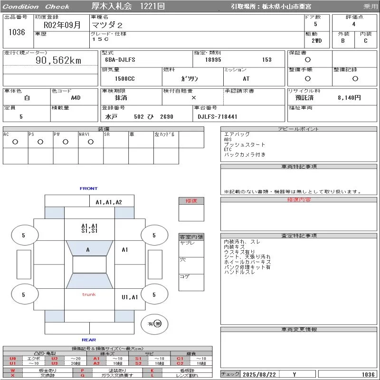Click the circle mark under 整備記録
Image resolution: width=380 pixels, height=380 pixels.
tap(355, 78)
